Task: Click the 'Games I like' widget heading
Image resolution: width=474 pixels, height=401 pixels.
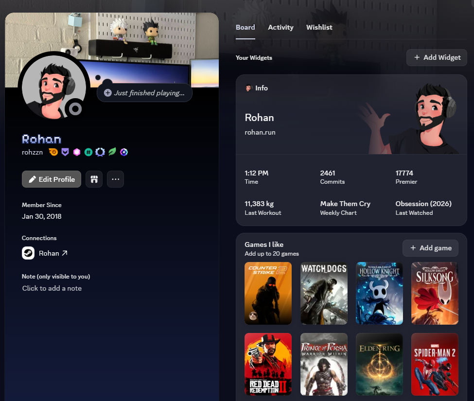Action: click(x=264, y=244)
